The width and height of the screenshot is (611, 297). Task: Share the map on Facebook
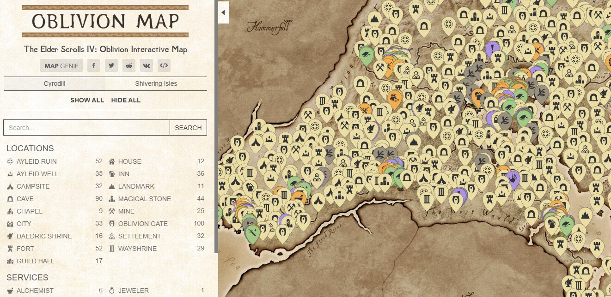tap(94, 65)
